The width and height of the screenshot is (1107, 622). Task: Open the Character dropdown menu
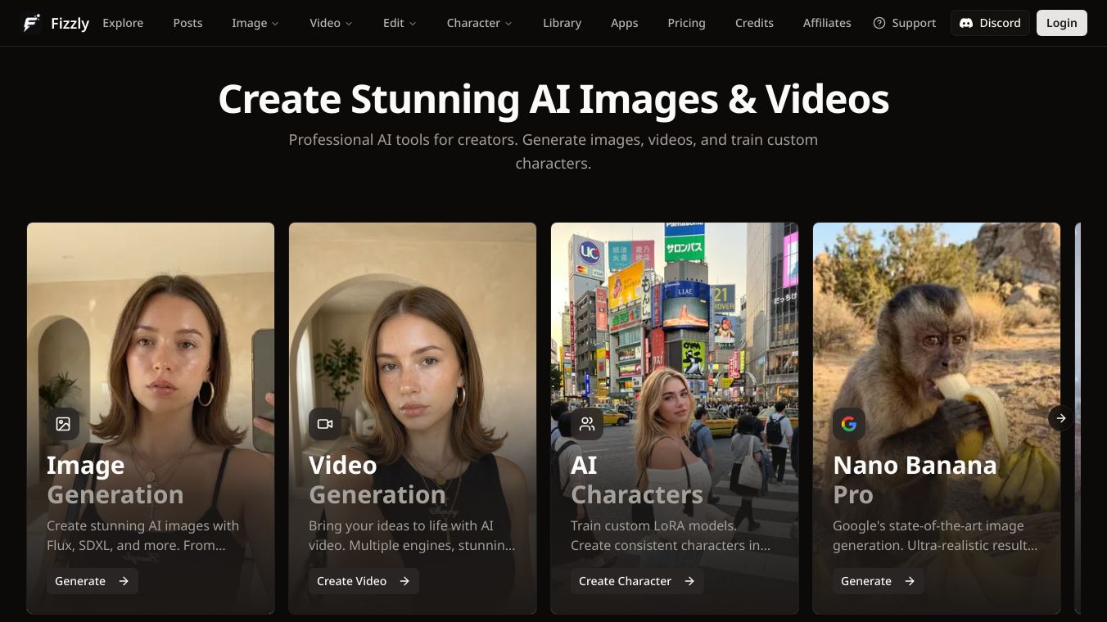479,23
